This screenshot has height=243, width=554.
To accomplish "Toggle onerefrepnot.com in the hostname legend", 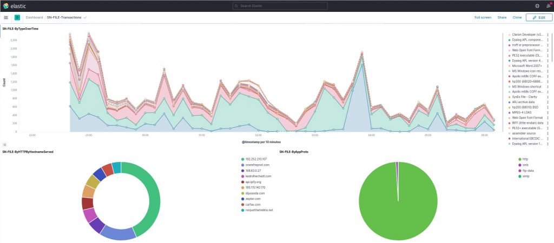I will coord(255,165).
